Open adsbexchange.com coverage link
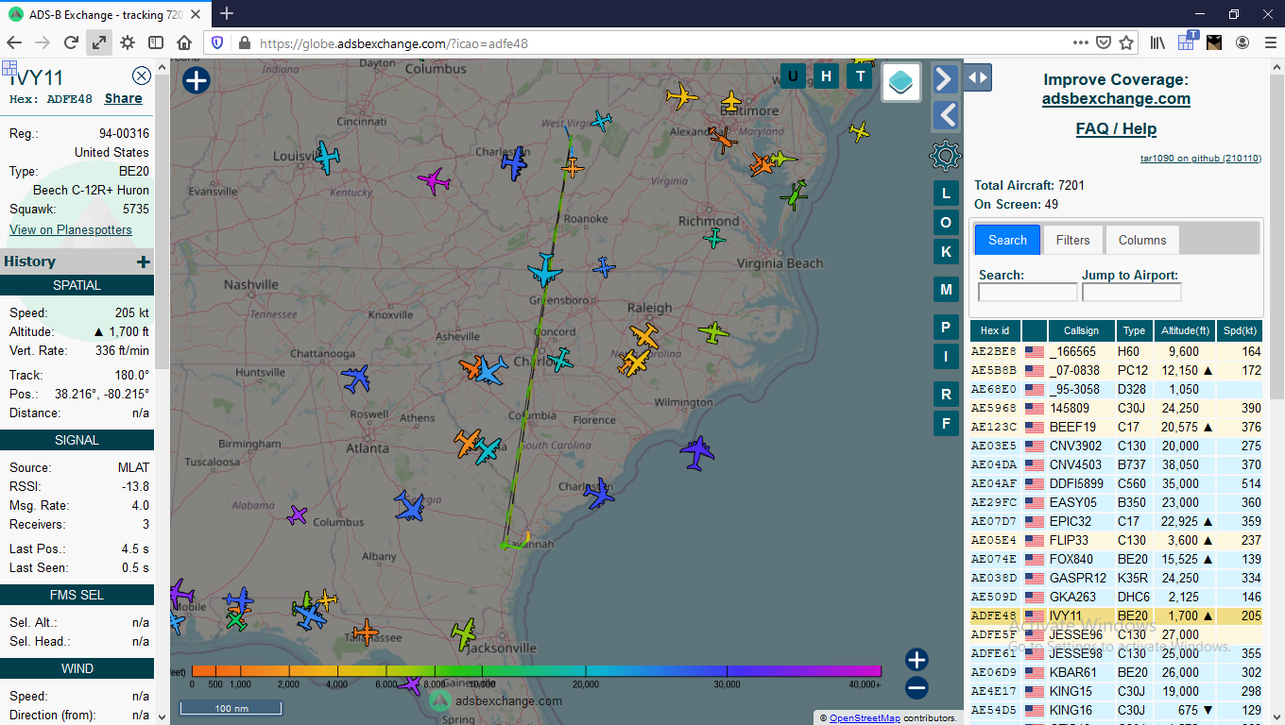The width and height of the screenshot is (1285, 725). (x=1116, y=98)
